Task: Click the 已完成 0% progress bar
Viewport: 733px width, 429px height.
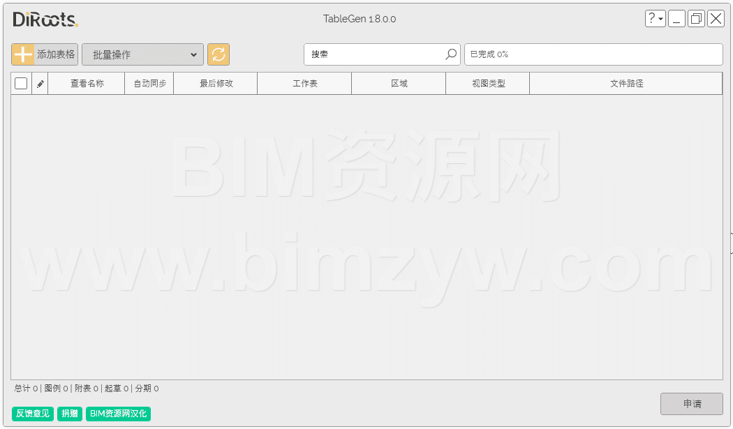Action: [593, 54]
